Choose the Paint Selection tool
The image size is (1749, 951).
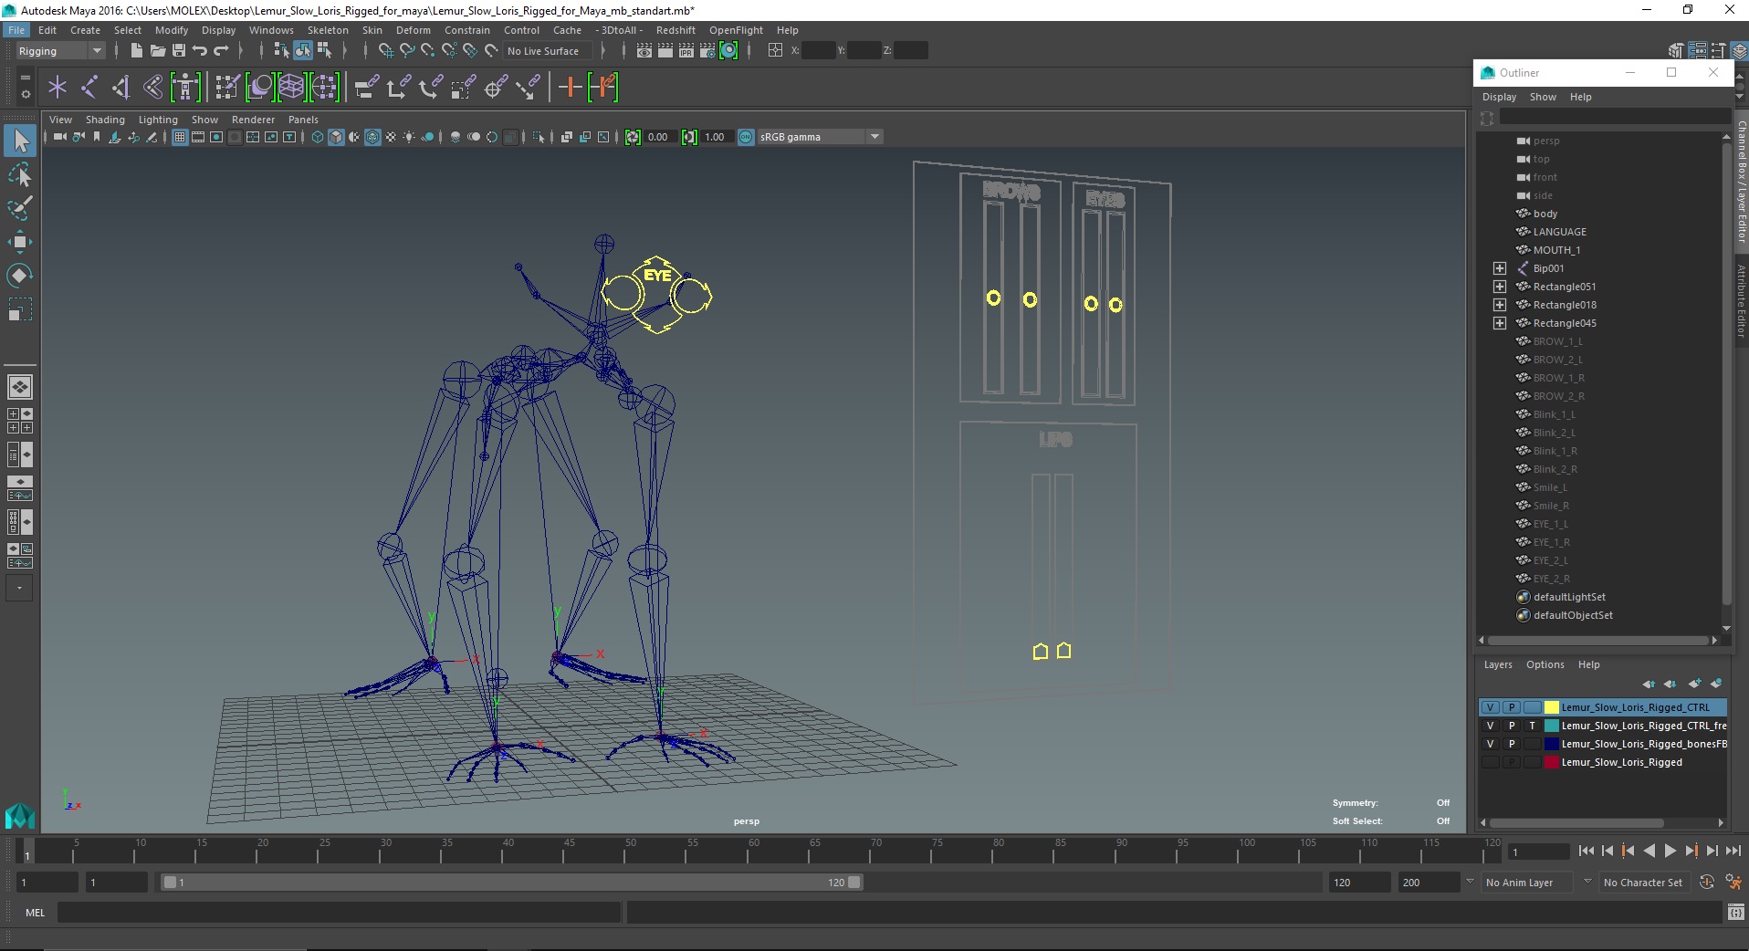(20, 208)
